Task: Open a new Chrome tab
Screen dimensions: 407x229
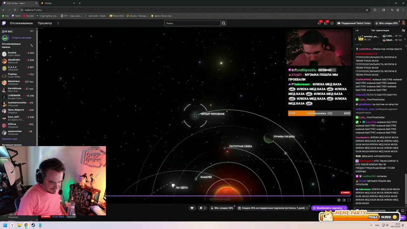Action: pyautogui.click(x=79, y=3)
